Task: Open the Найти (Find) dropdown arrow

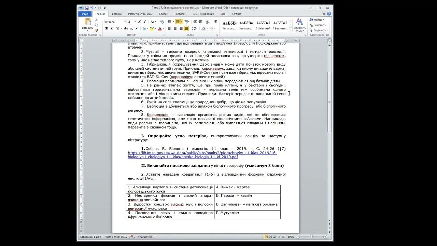Action: click(x=323, y=20)
